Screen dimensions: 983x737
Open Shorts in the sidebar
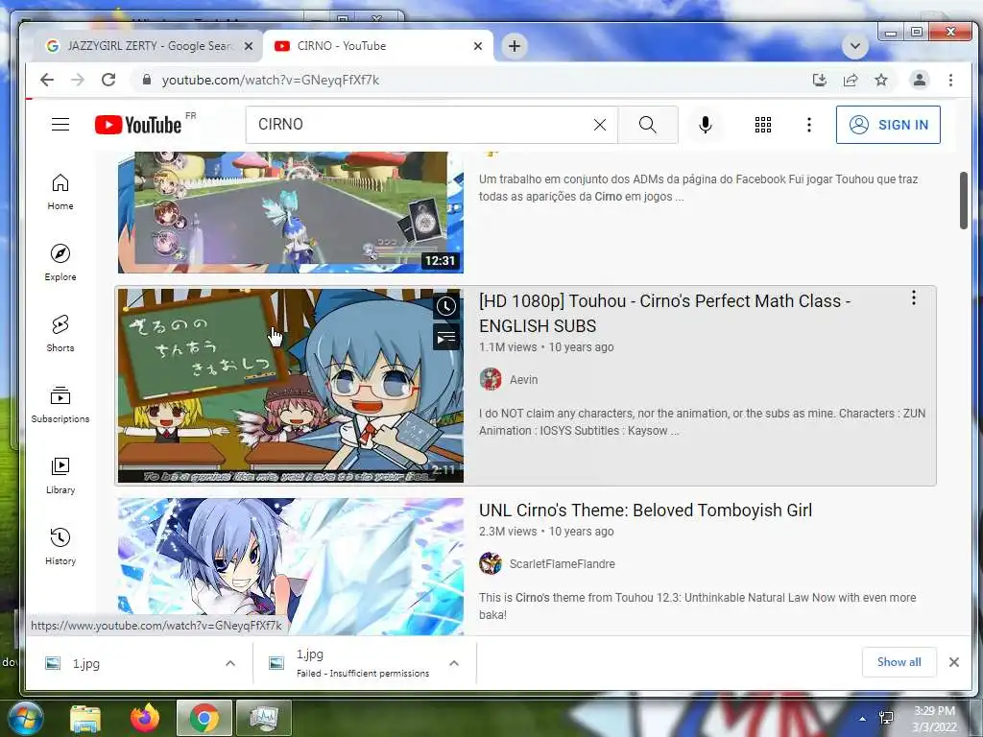(x=60, y=333)
